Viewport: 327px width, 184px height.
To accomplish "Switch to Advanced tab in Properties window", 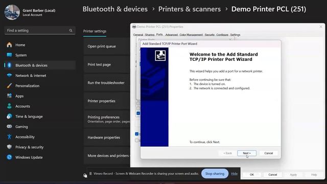I will pos(172,35).
